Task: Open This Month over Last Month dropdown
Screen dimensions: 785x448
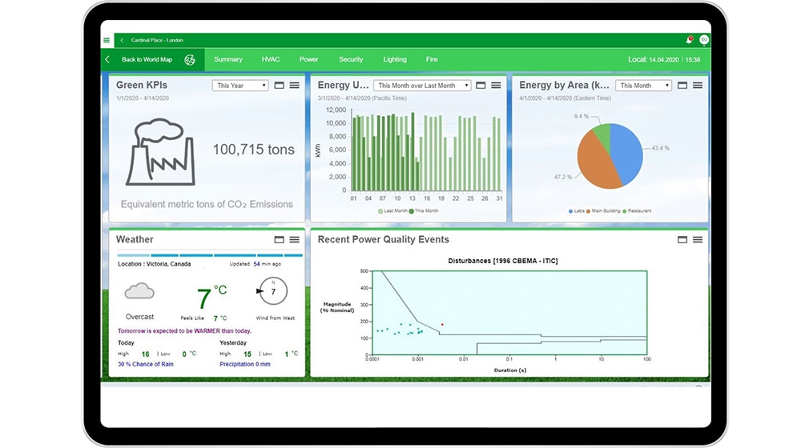Action: click(x=422, y=86)
